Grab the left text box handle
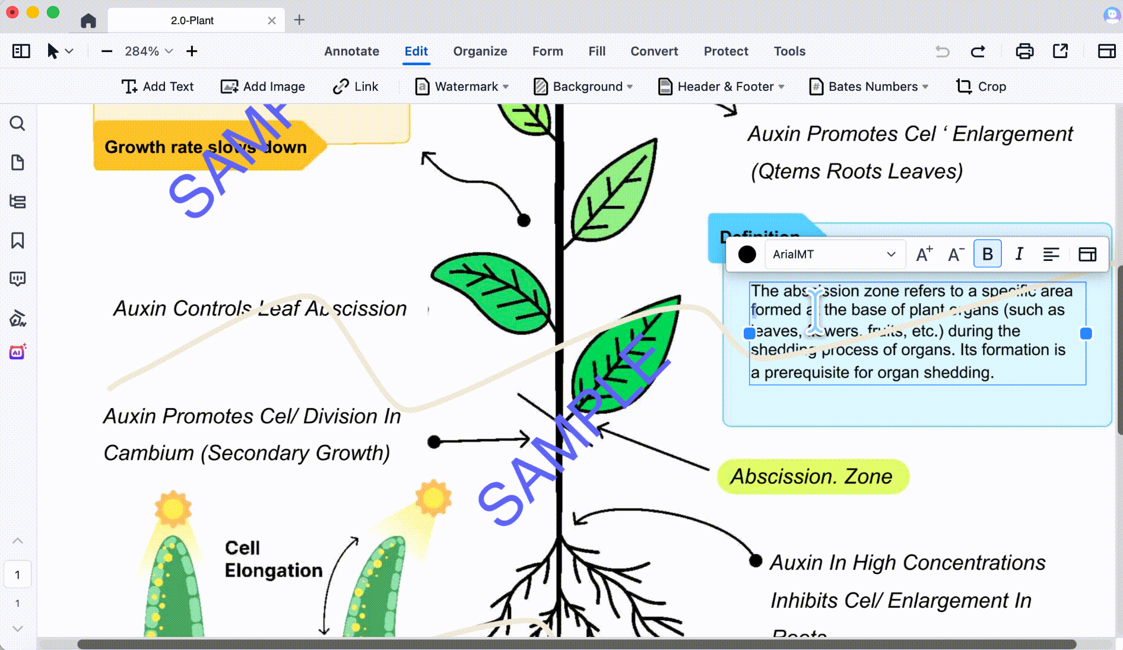1123x650 pixels. tap(750, 333)
